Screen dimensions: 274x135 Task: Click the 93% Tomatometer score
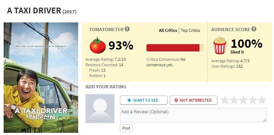click(x=121, y=45)
